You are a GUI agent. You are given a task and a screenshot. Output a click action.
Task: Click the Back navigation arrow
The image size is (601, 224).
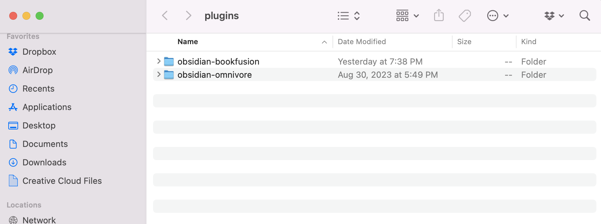click(x=165, y=15)
